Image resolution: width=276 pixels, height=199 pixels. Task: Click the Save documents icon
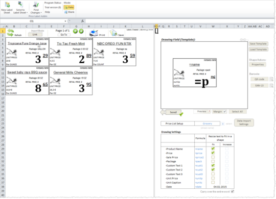click(113, 33)
